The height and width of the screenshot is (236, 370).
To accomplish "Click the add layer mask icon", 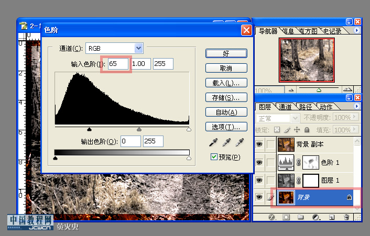I will 286,217.
